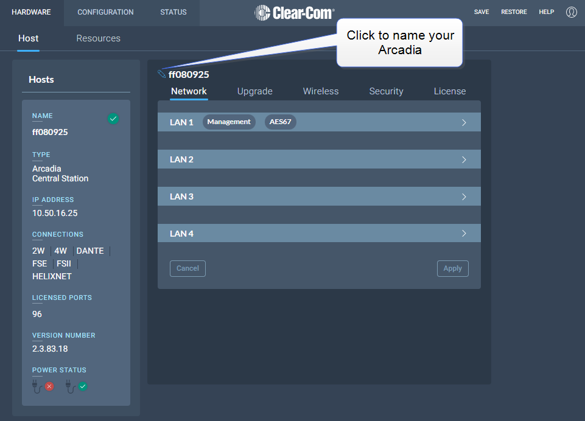Click SAVE in the top bar

481,12
